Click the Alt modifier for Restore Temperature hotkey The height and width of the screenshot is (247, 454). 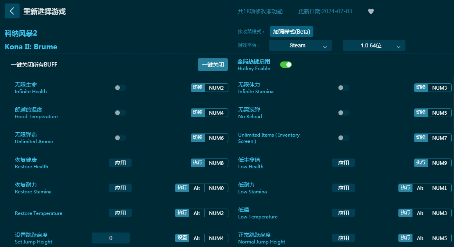[x=197, y=213]
